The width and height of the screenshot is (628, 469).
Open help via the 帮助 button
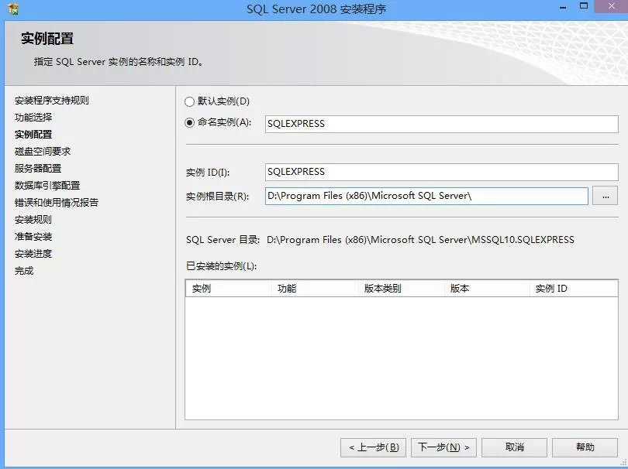pos(585,447)
